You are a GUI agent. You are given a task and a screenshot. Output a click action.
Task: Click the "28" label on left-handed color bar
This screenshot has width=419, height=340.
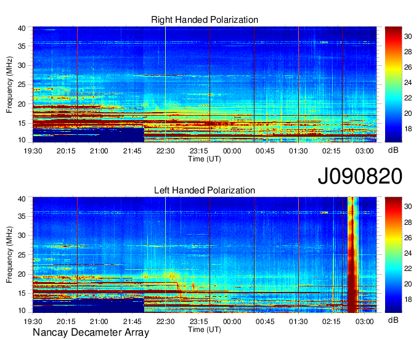408,222
